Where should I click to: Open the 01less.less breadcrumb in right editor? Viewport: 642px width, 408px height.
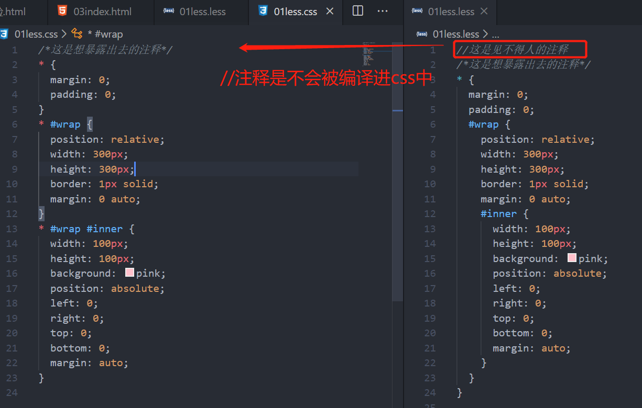click(456, 34)
